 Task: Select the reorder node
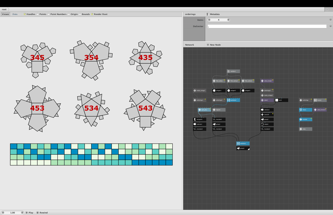click(306, 119)
